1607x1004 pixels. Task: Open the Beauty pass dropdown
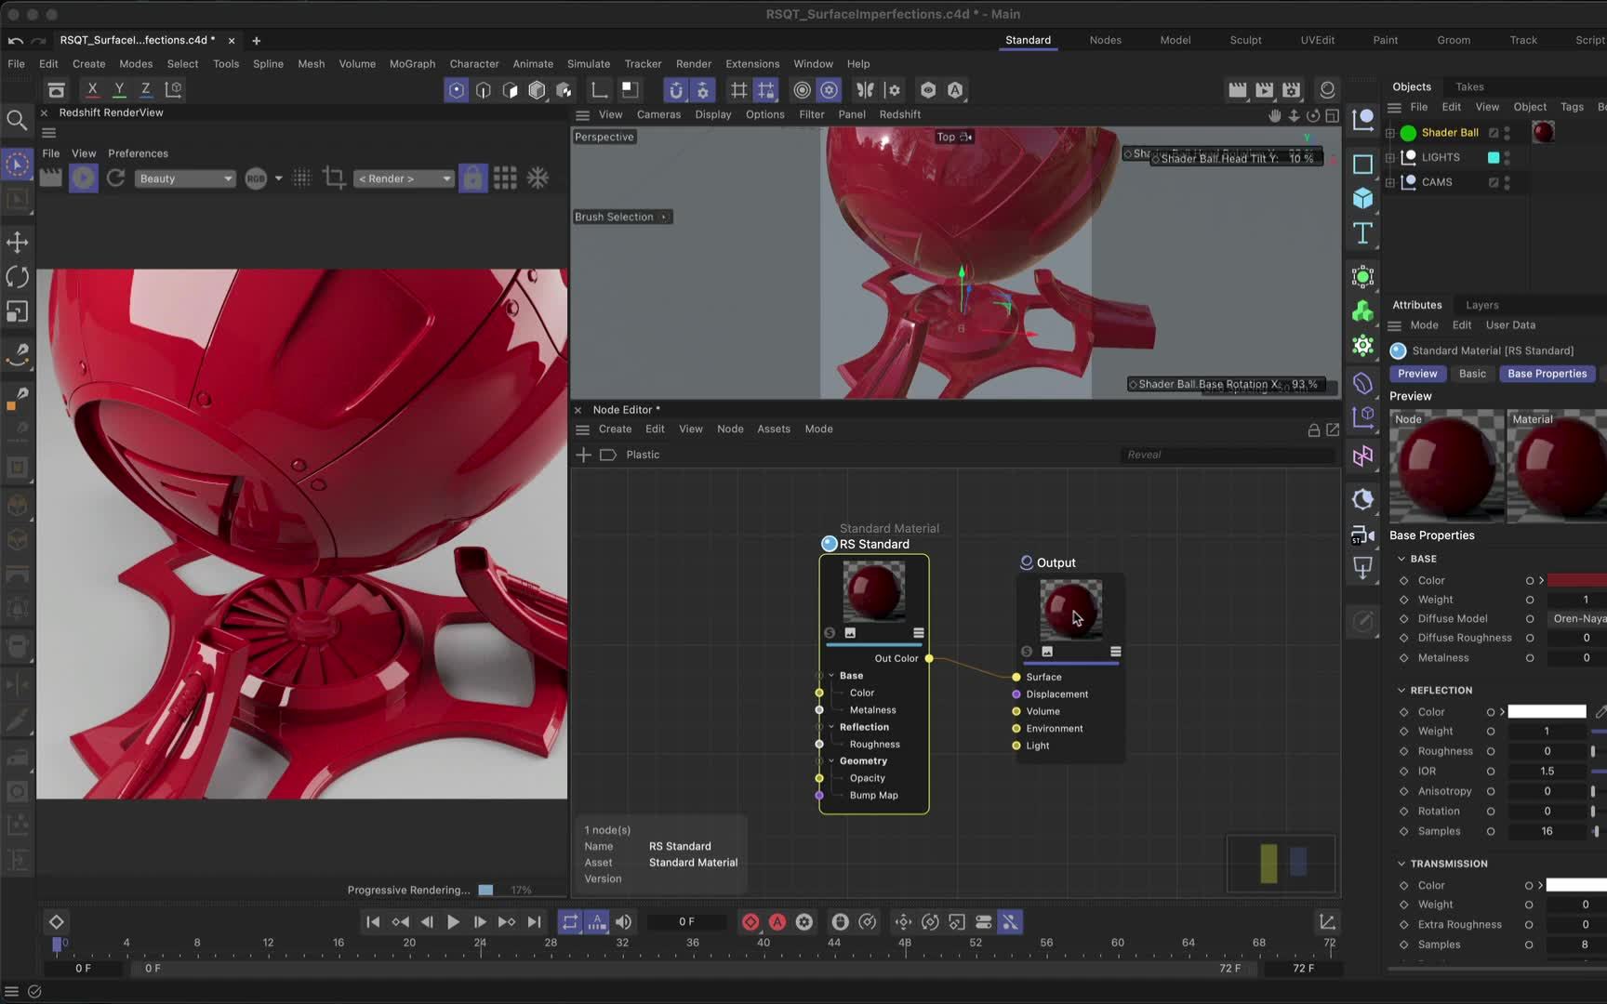tap(184, 178)
